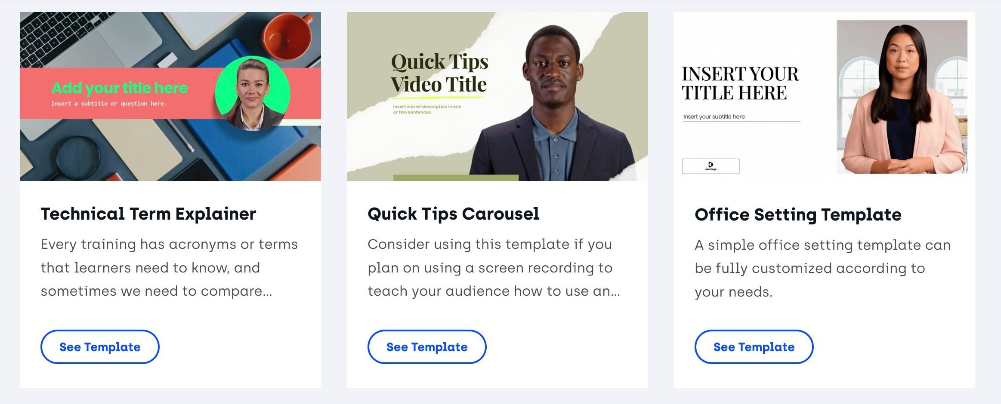Click the 'Insert your subtitle here' line

click(x=714, y=116)
